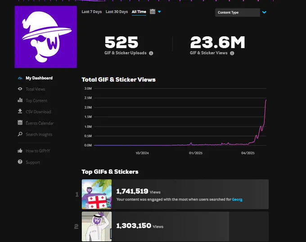Follow the Georg search term link
This screenshot has height=242, width=306.
coord(237,199)
